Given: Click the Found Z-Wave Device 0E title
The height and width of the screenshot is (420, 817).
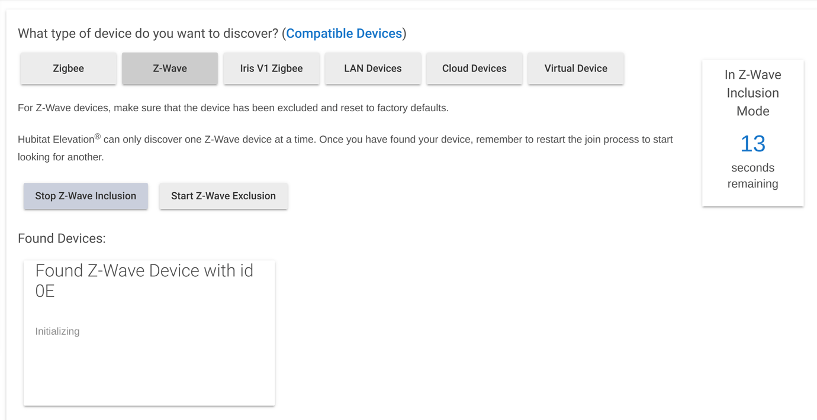Looking at the screenshot, I should [144, 280].
